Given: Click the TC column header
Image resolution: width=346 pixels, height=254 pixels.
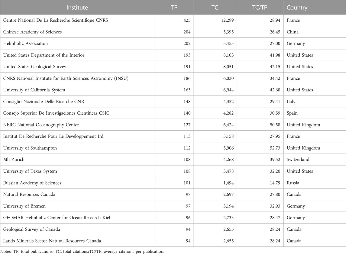Looking at the screenshot, I should (x=215, y=8).
